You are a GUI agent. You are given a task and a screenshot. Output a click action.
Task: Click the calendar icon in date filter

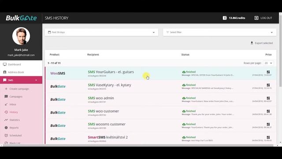[49, 32]
